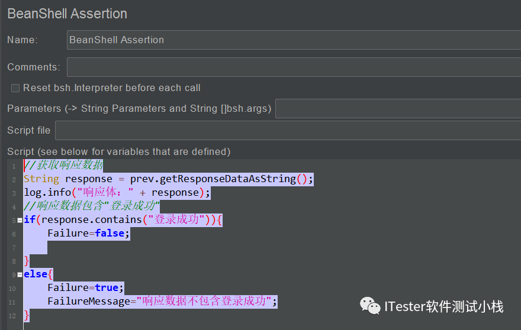Viewport: 521px width, 330px height.
Task: Click Failure=true statement in script
Action: click(85, 287)
